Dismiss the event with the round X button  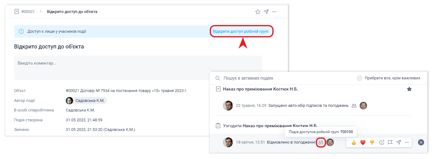pyautogui.click(x=421, y=142)
